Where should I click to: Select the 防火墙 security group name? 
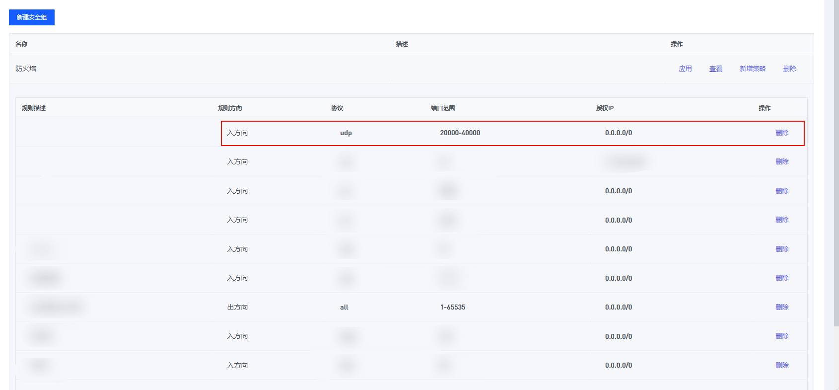coord(26,69)
